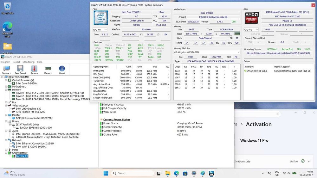This screenshot has height=178, width=317.
Task: Launch Edge from the taskbar
Action: click(176, 173)
